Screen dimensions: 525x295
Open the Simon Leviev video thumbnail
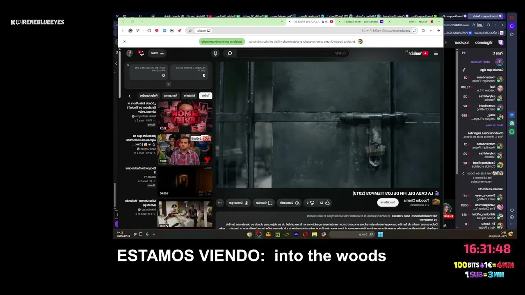pos(185,116)
